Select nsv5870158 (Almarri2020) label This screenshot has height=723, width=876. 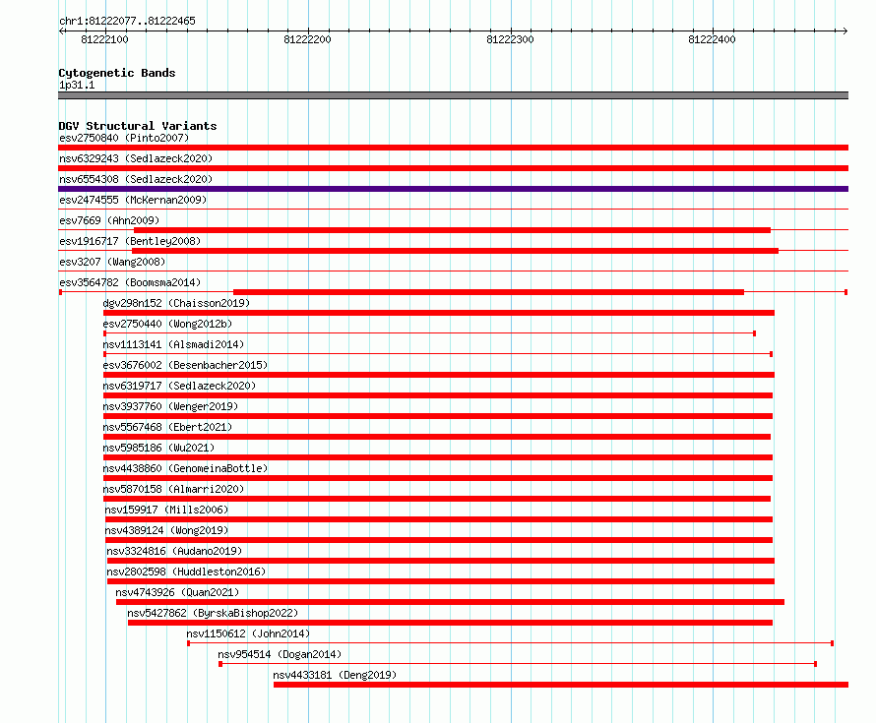pyautogui.click(x=173, y=489)
